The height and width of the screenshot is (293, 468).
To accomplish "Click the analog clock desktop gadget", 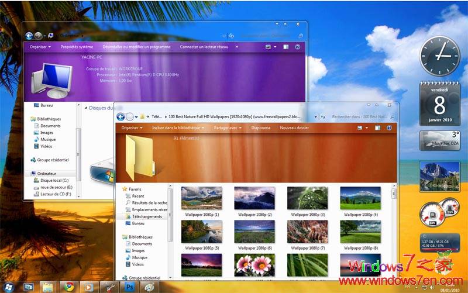I will click(x=440, y=56).
